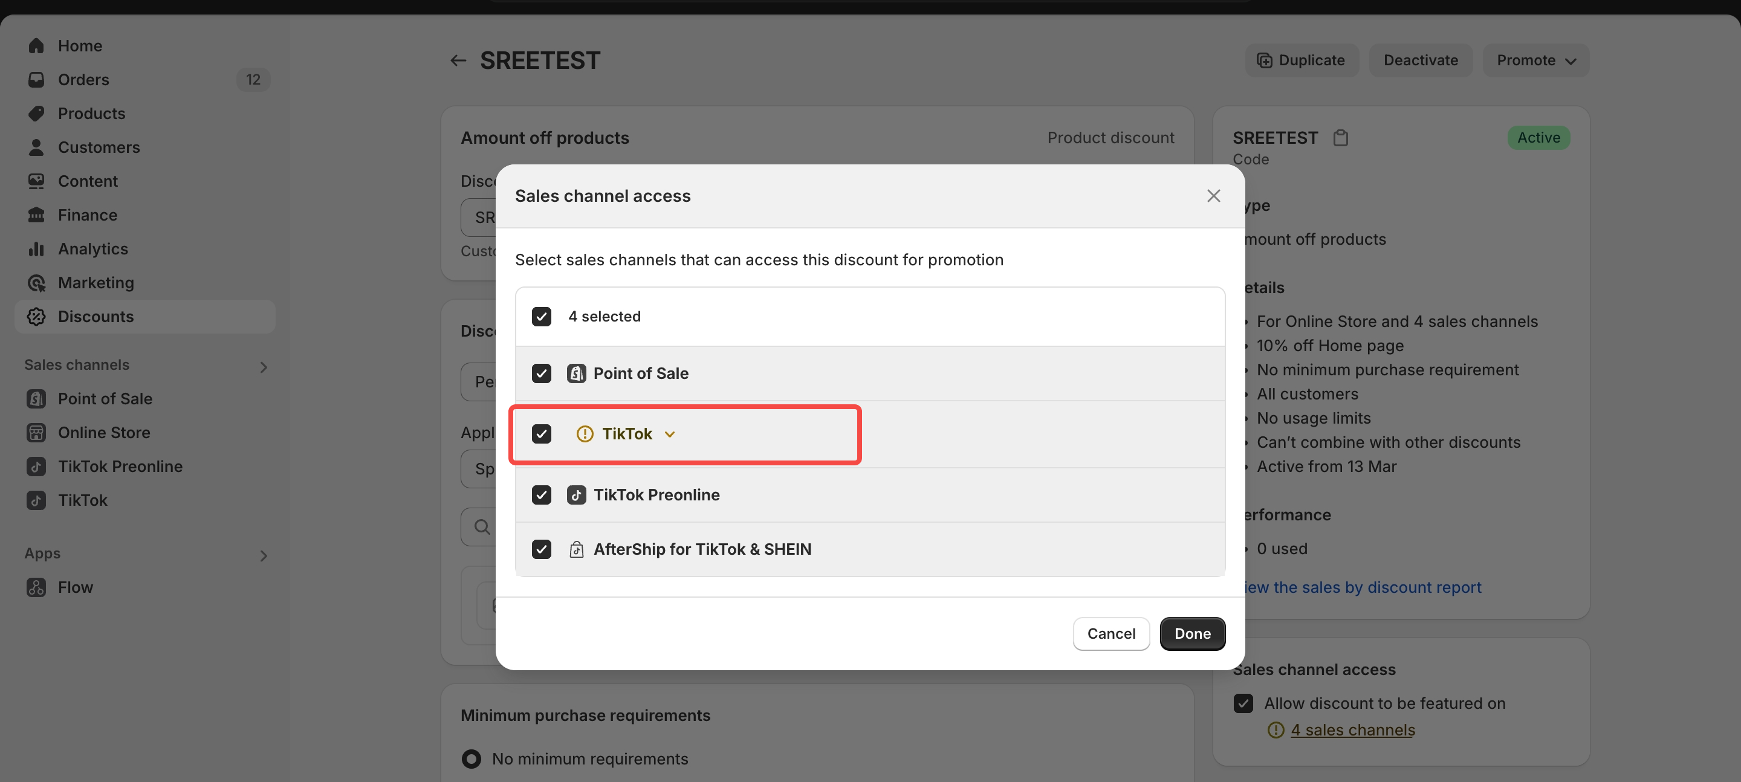
Task: Expand the TikTok chevron in dialog
Action: coord(670,434)
